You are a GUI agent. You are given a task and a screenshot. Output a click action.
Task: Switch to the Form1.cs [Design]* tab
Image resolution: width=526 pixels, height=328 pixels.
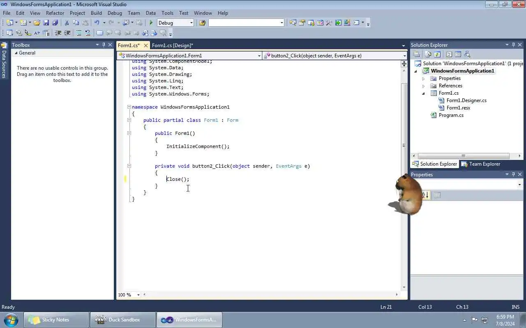point(172,46)
